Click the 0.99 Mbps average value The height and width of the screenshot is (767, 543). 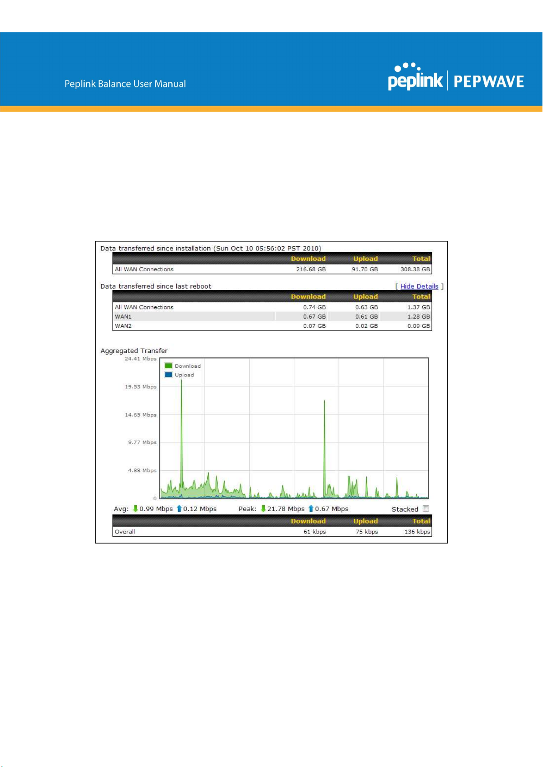tap(156, 509)
